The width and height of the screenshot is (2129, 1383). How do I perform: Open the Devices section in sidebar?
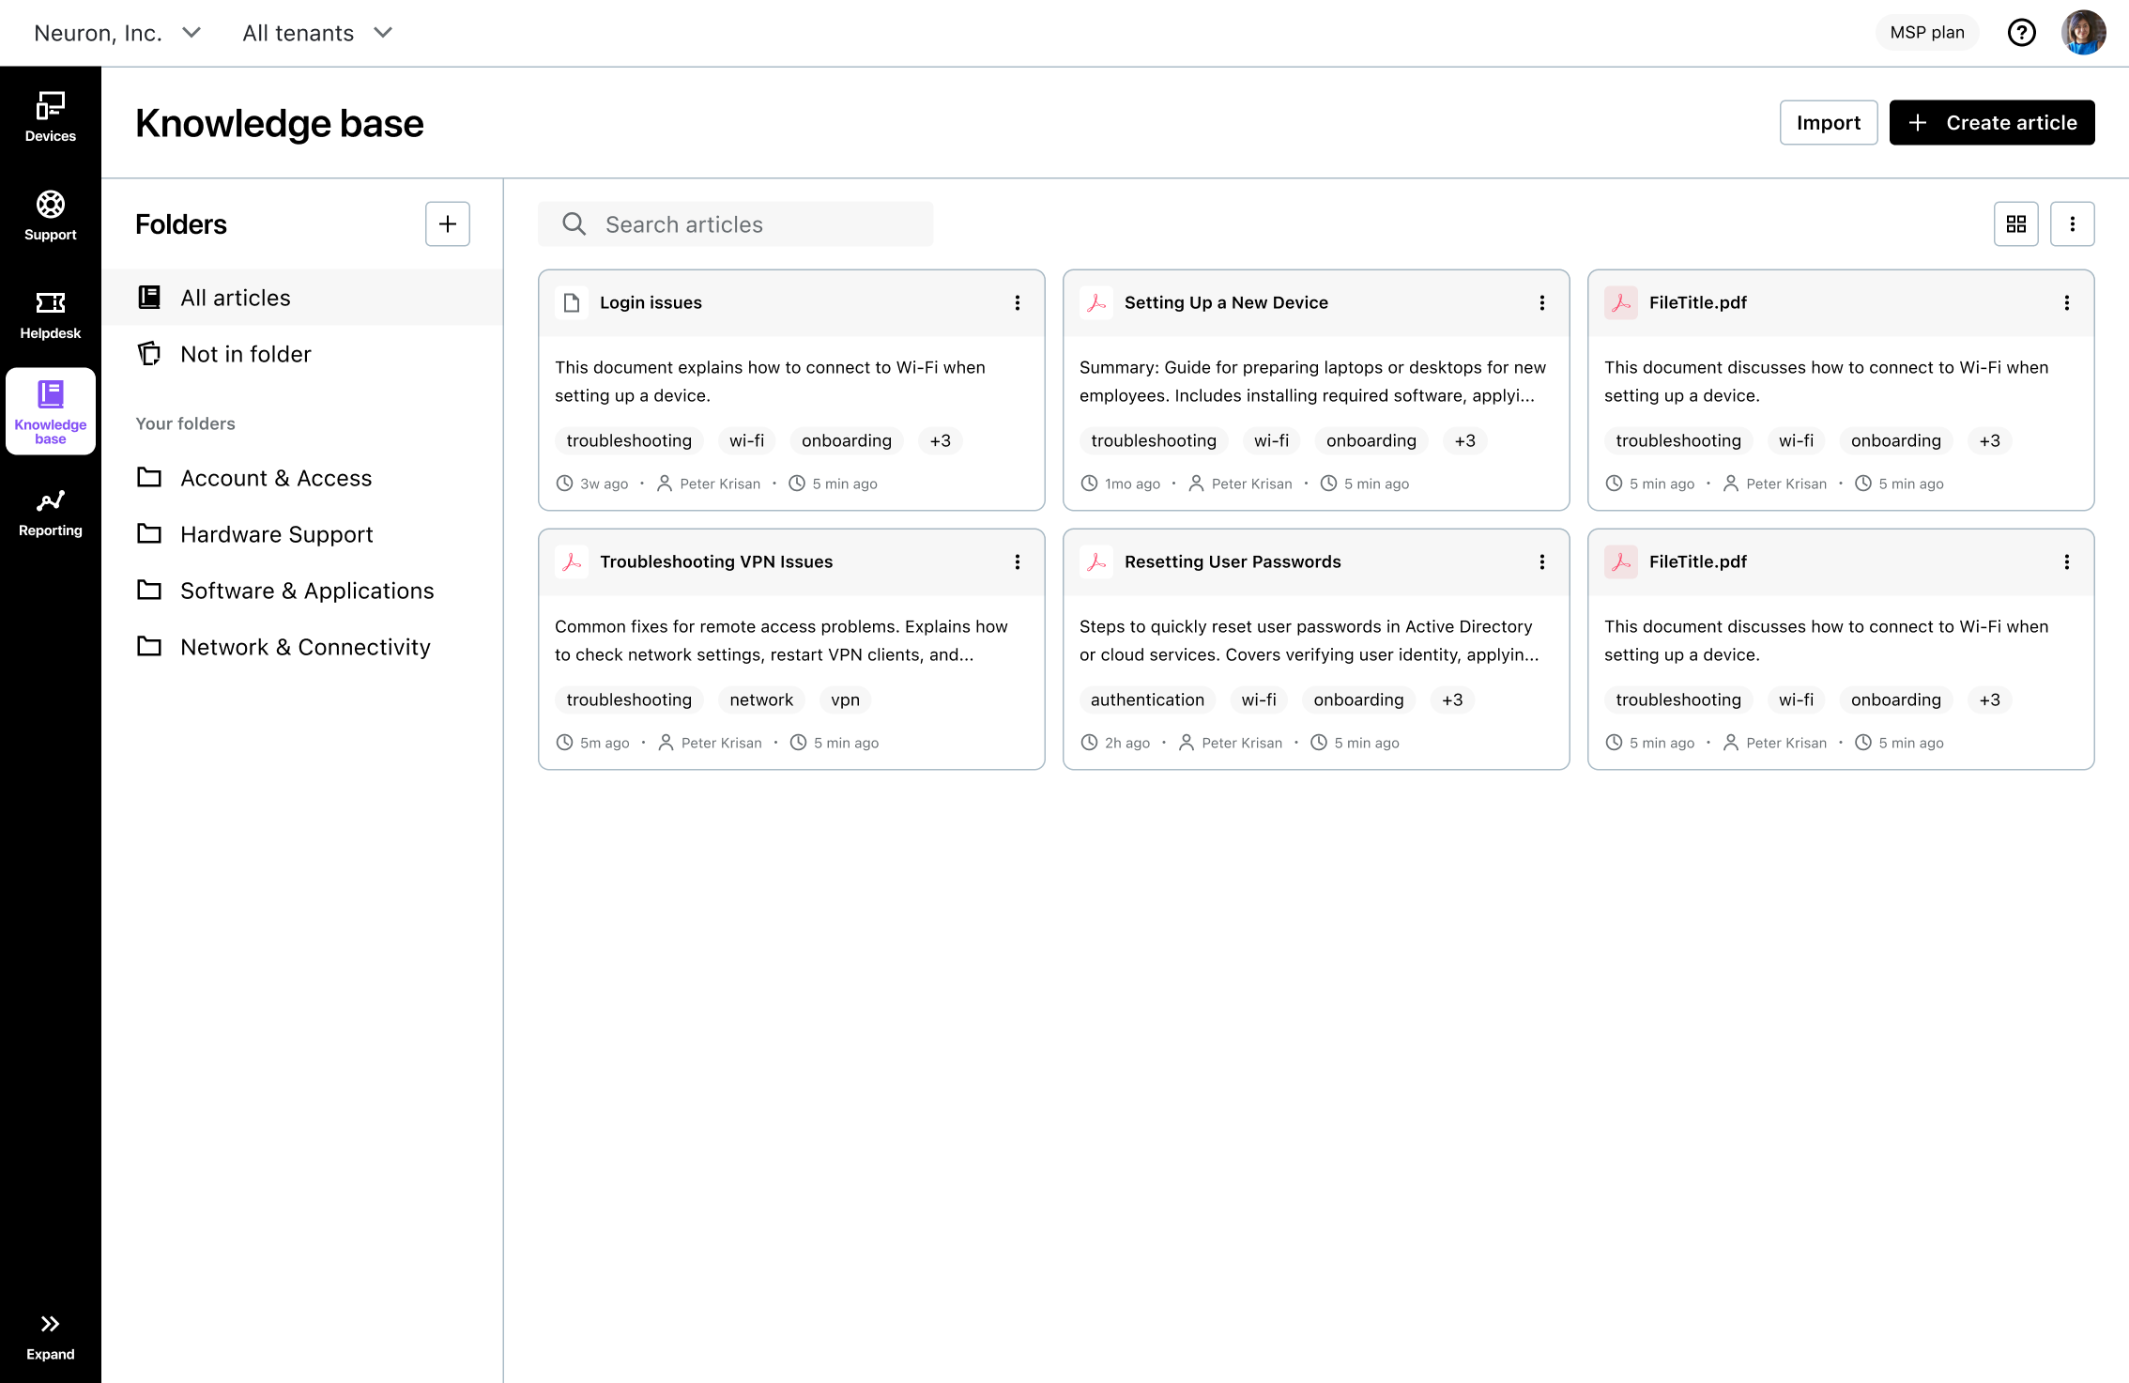51,116
